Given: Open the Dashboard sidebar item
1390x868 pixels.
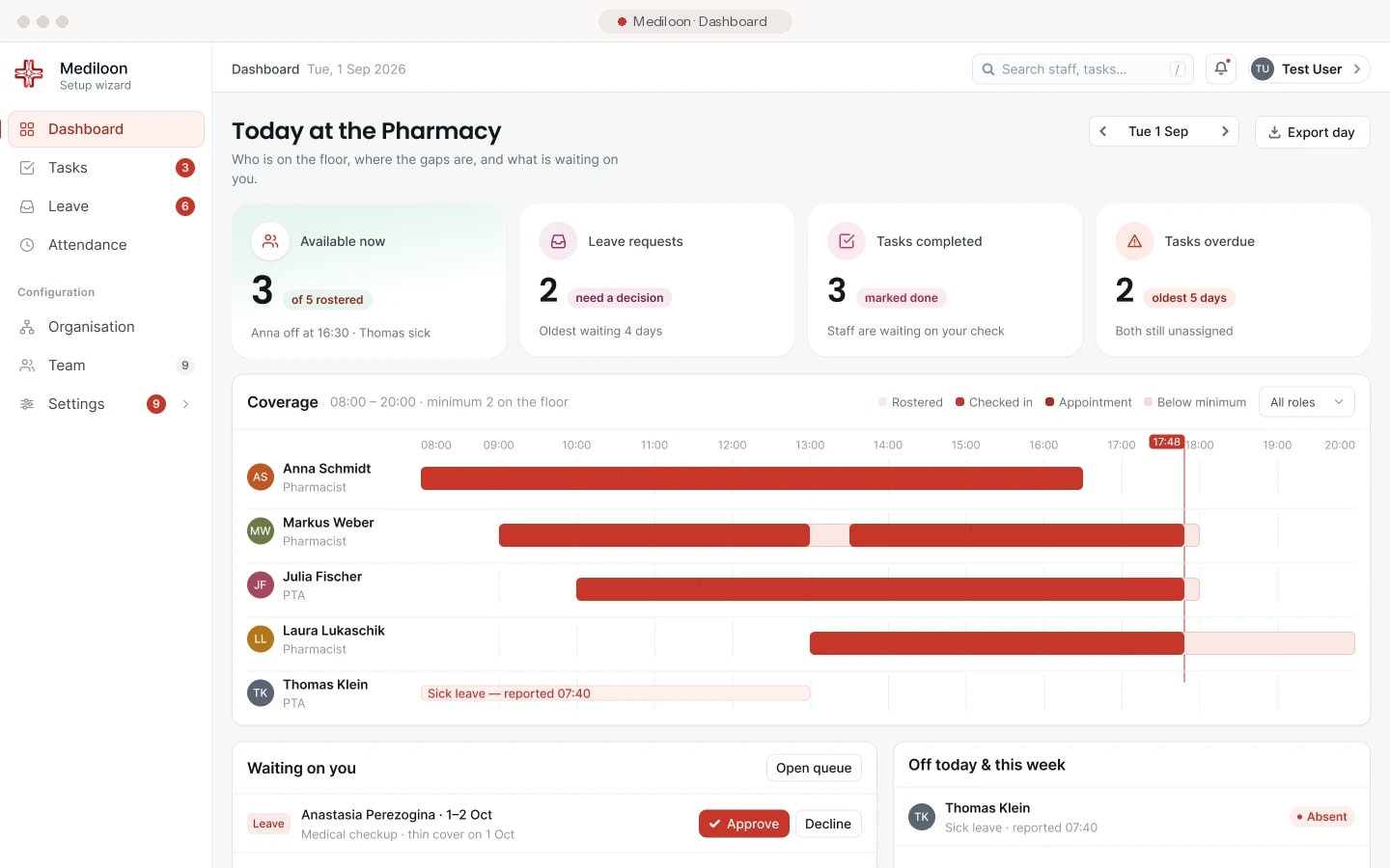Looking at the screenshot, I should coord(106,129).
